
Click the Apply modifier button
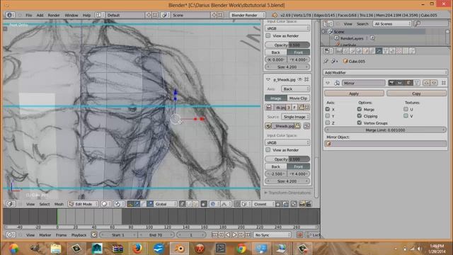[x=354, y=93]
